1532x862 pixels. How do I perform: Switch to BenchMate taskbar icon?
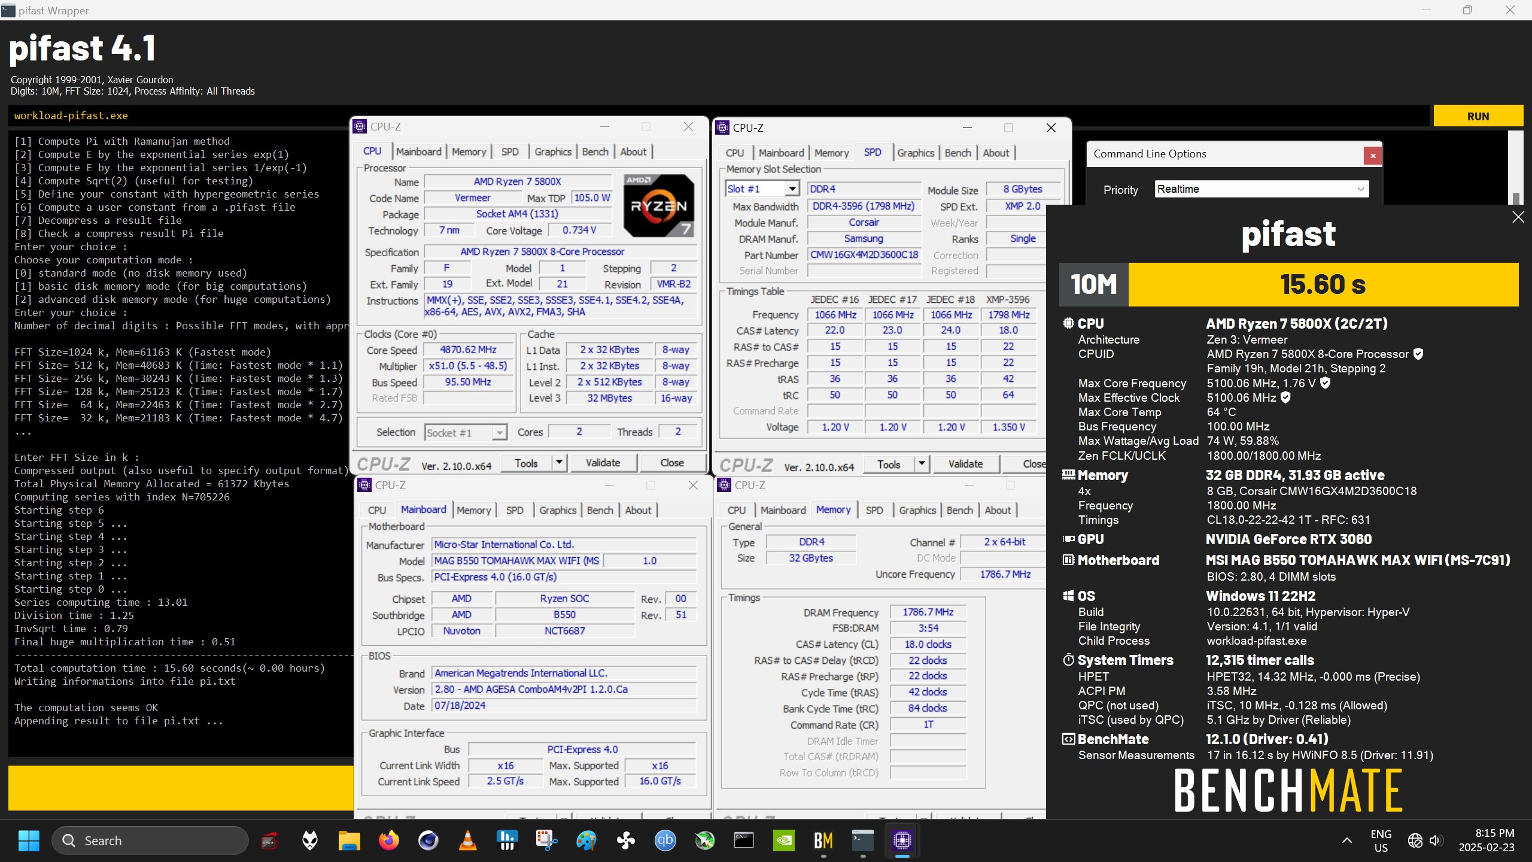[x=823, y=840]
